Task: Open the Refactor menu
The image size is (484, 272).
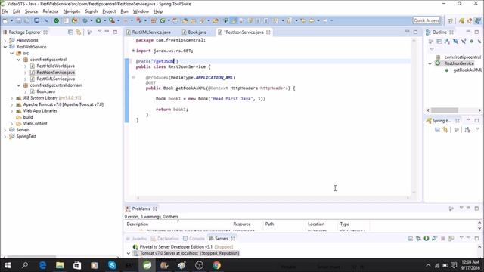Action: 51,11
